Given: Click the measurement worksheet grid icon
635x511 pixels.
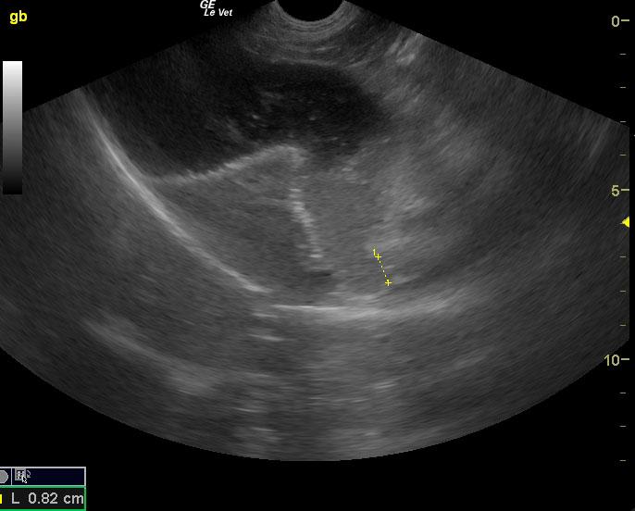Looking at the screenshot, I should tap(22, 477).
